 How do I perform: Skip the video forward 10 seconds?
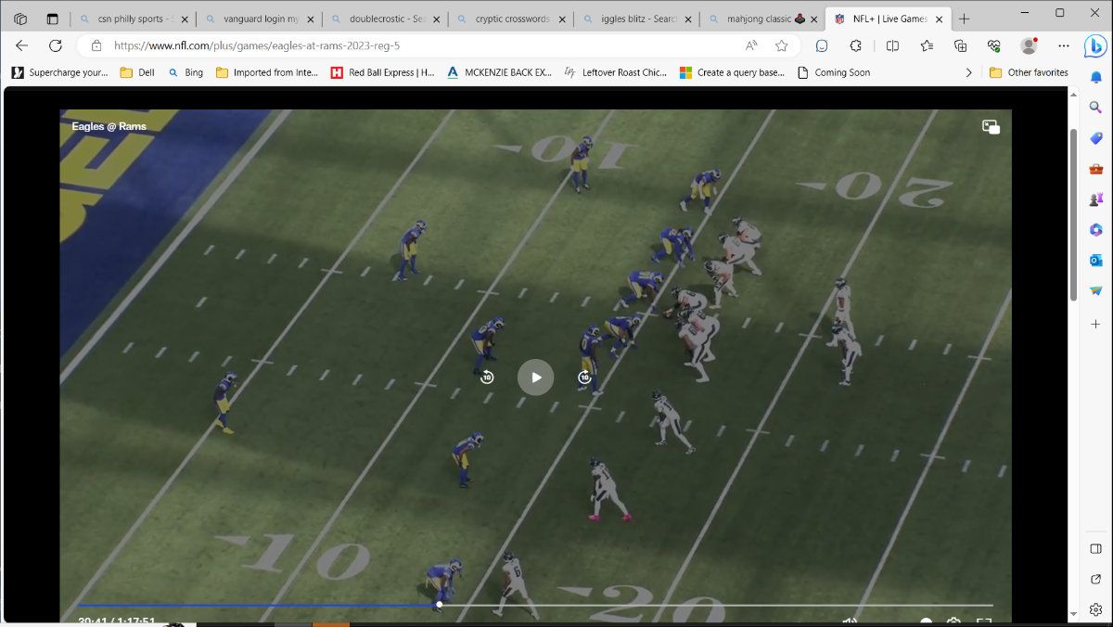pyautogui.click(x=584, y=377)
